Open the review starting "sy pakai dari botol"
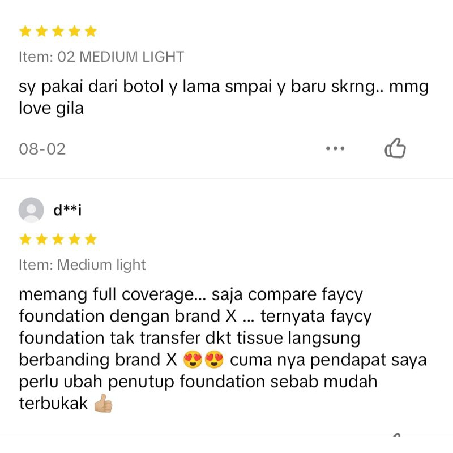The width and height of the screenshot is (453, 453). pos(223,97)
